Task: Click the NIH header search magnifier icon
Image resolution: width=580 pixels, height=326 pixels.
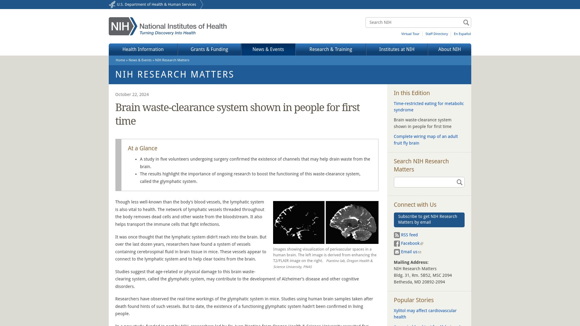Action: [466, 23]
